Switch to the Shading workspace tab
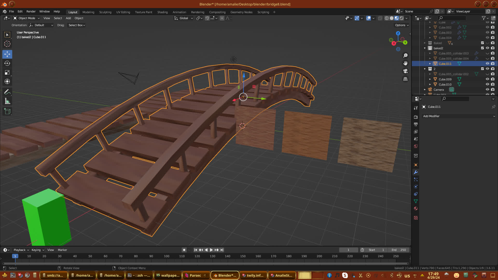 (162, 12)
